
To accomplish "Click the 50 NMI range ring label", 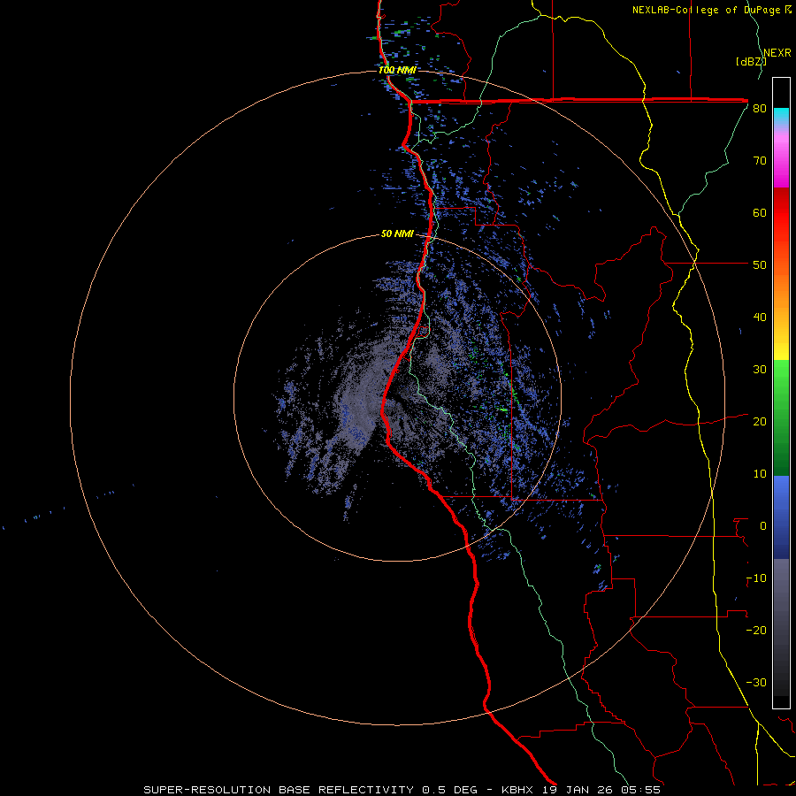I will (x=397, y=234).
